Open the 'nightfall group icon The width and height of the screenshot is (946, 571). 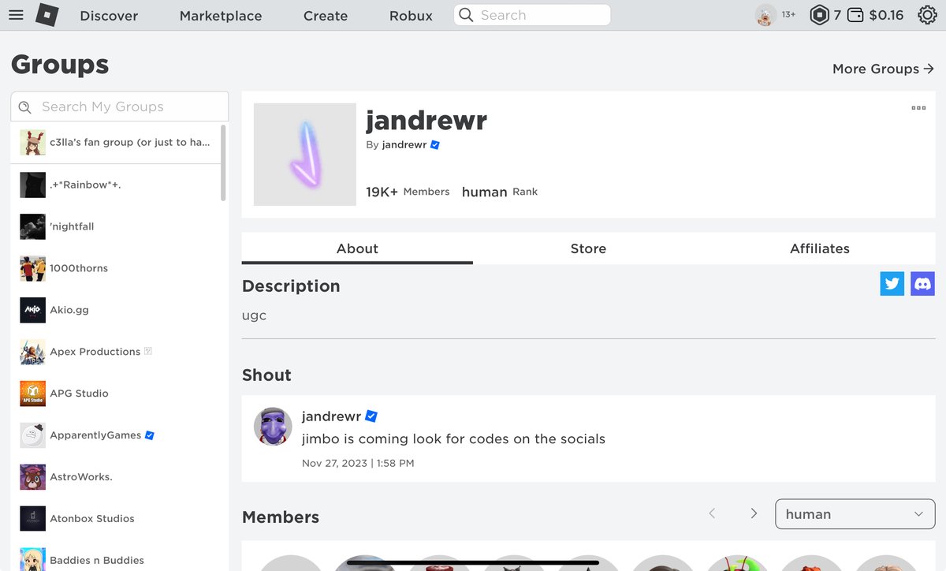coord(32,226)
